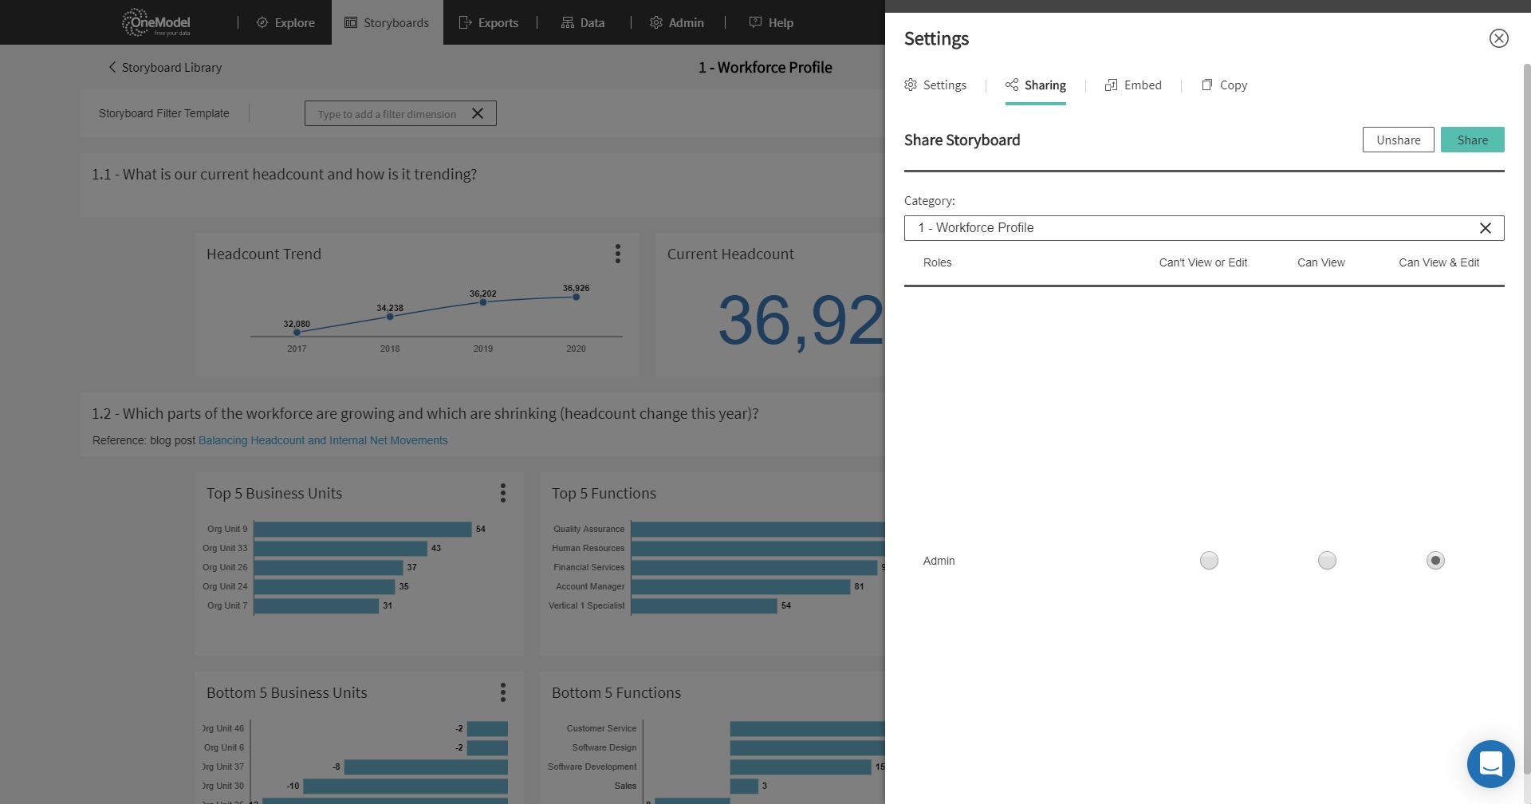
Task: Open Bottom 5 Business Units options menu
Action: coord(503,692)
